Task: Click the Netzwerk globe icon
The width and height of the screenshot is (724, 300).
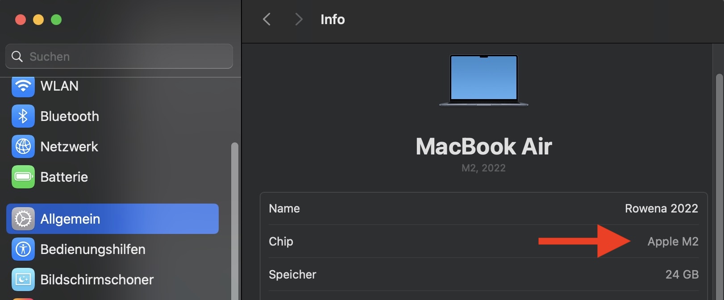Action: (23, 146)
